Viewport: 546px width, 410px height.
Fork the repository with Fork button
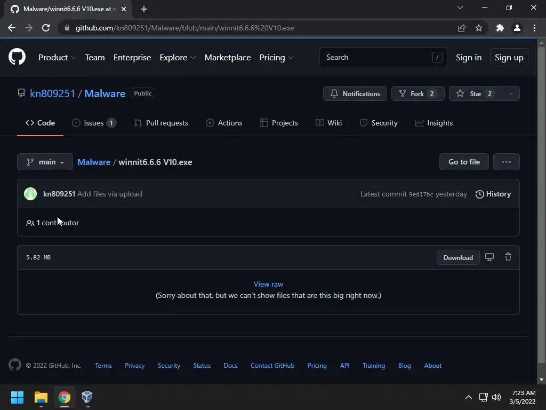click(417, 93)
